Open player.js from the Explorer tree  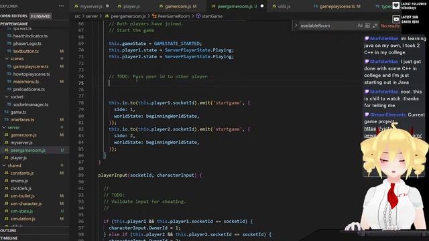click(x=18, y=158)
